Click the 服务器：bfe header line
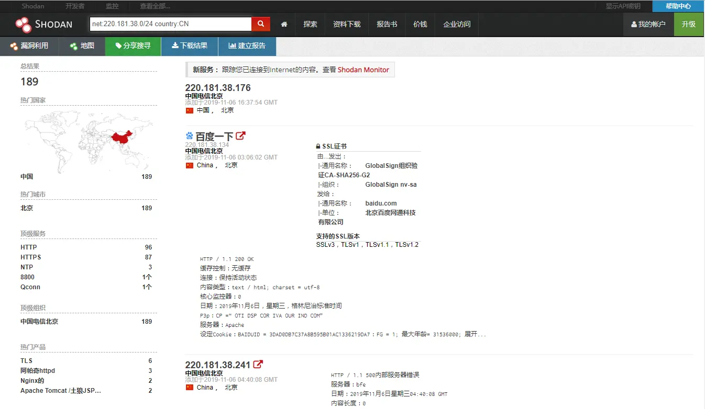Screen dimensions: 705x409 [348, 384]
